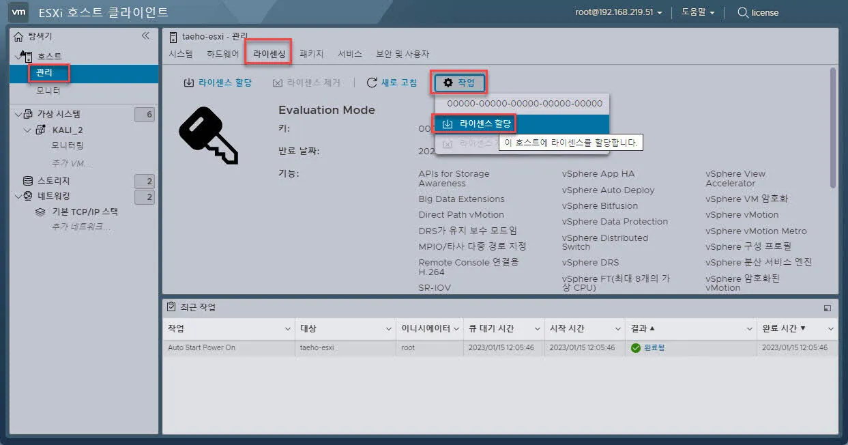
Task: Click the 기본 TCP/IP 스택 icon
Action: [42, 212]
